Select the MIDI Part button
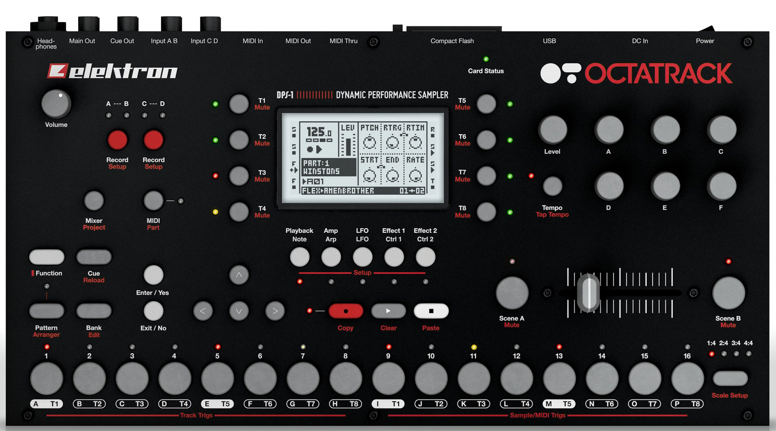776x431 pixels. coord(153,201)
